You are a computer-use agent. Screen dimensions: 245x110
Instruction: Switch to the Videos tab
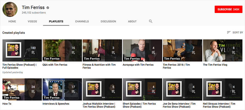(x=32, y=21)
